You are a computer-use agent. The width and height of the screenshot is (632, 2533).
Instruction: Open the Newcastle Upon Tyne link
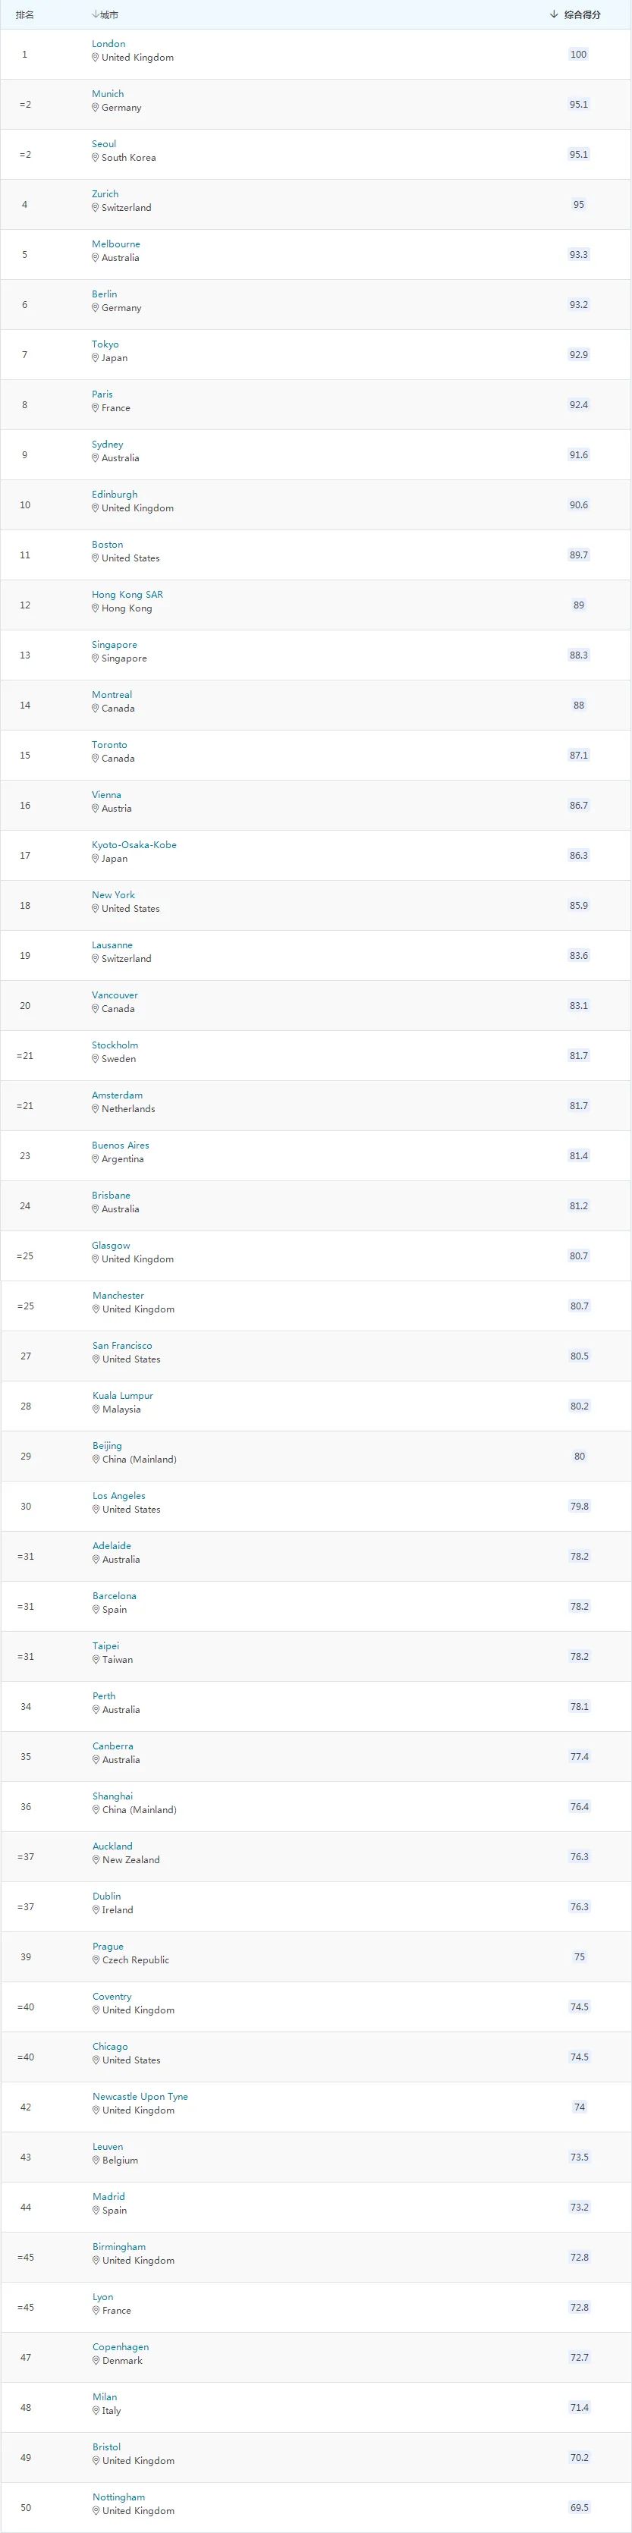pos(140,2096)
